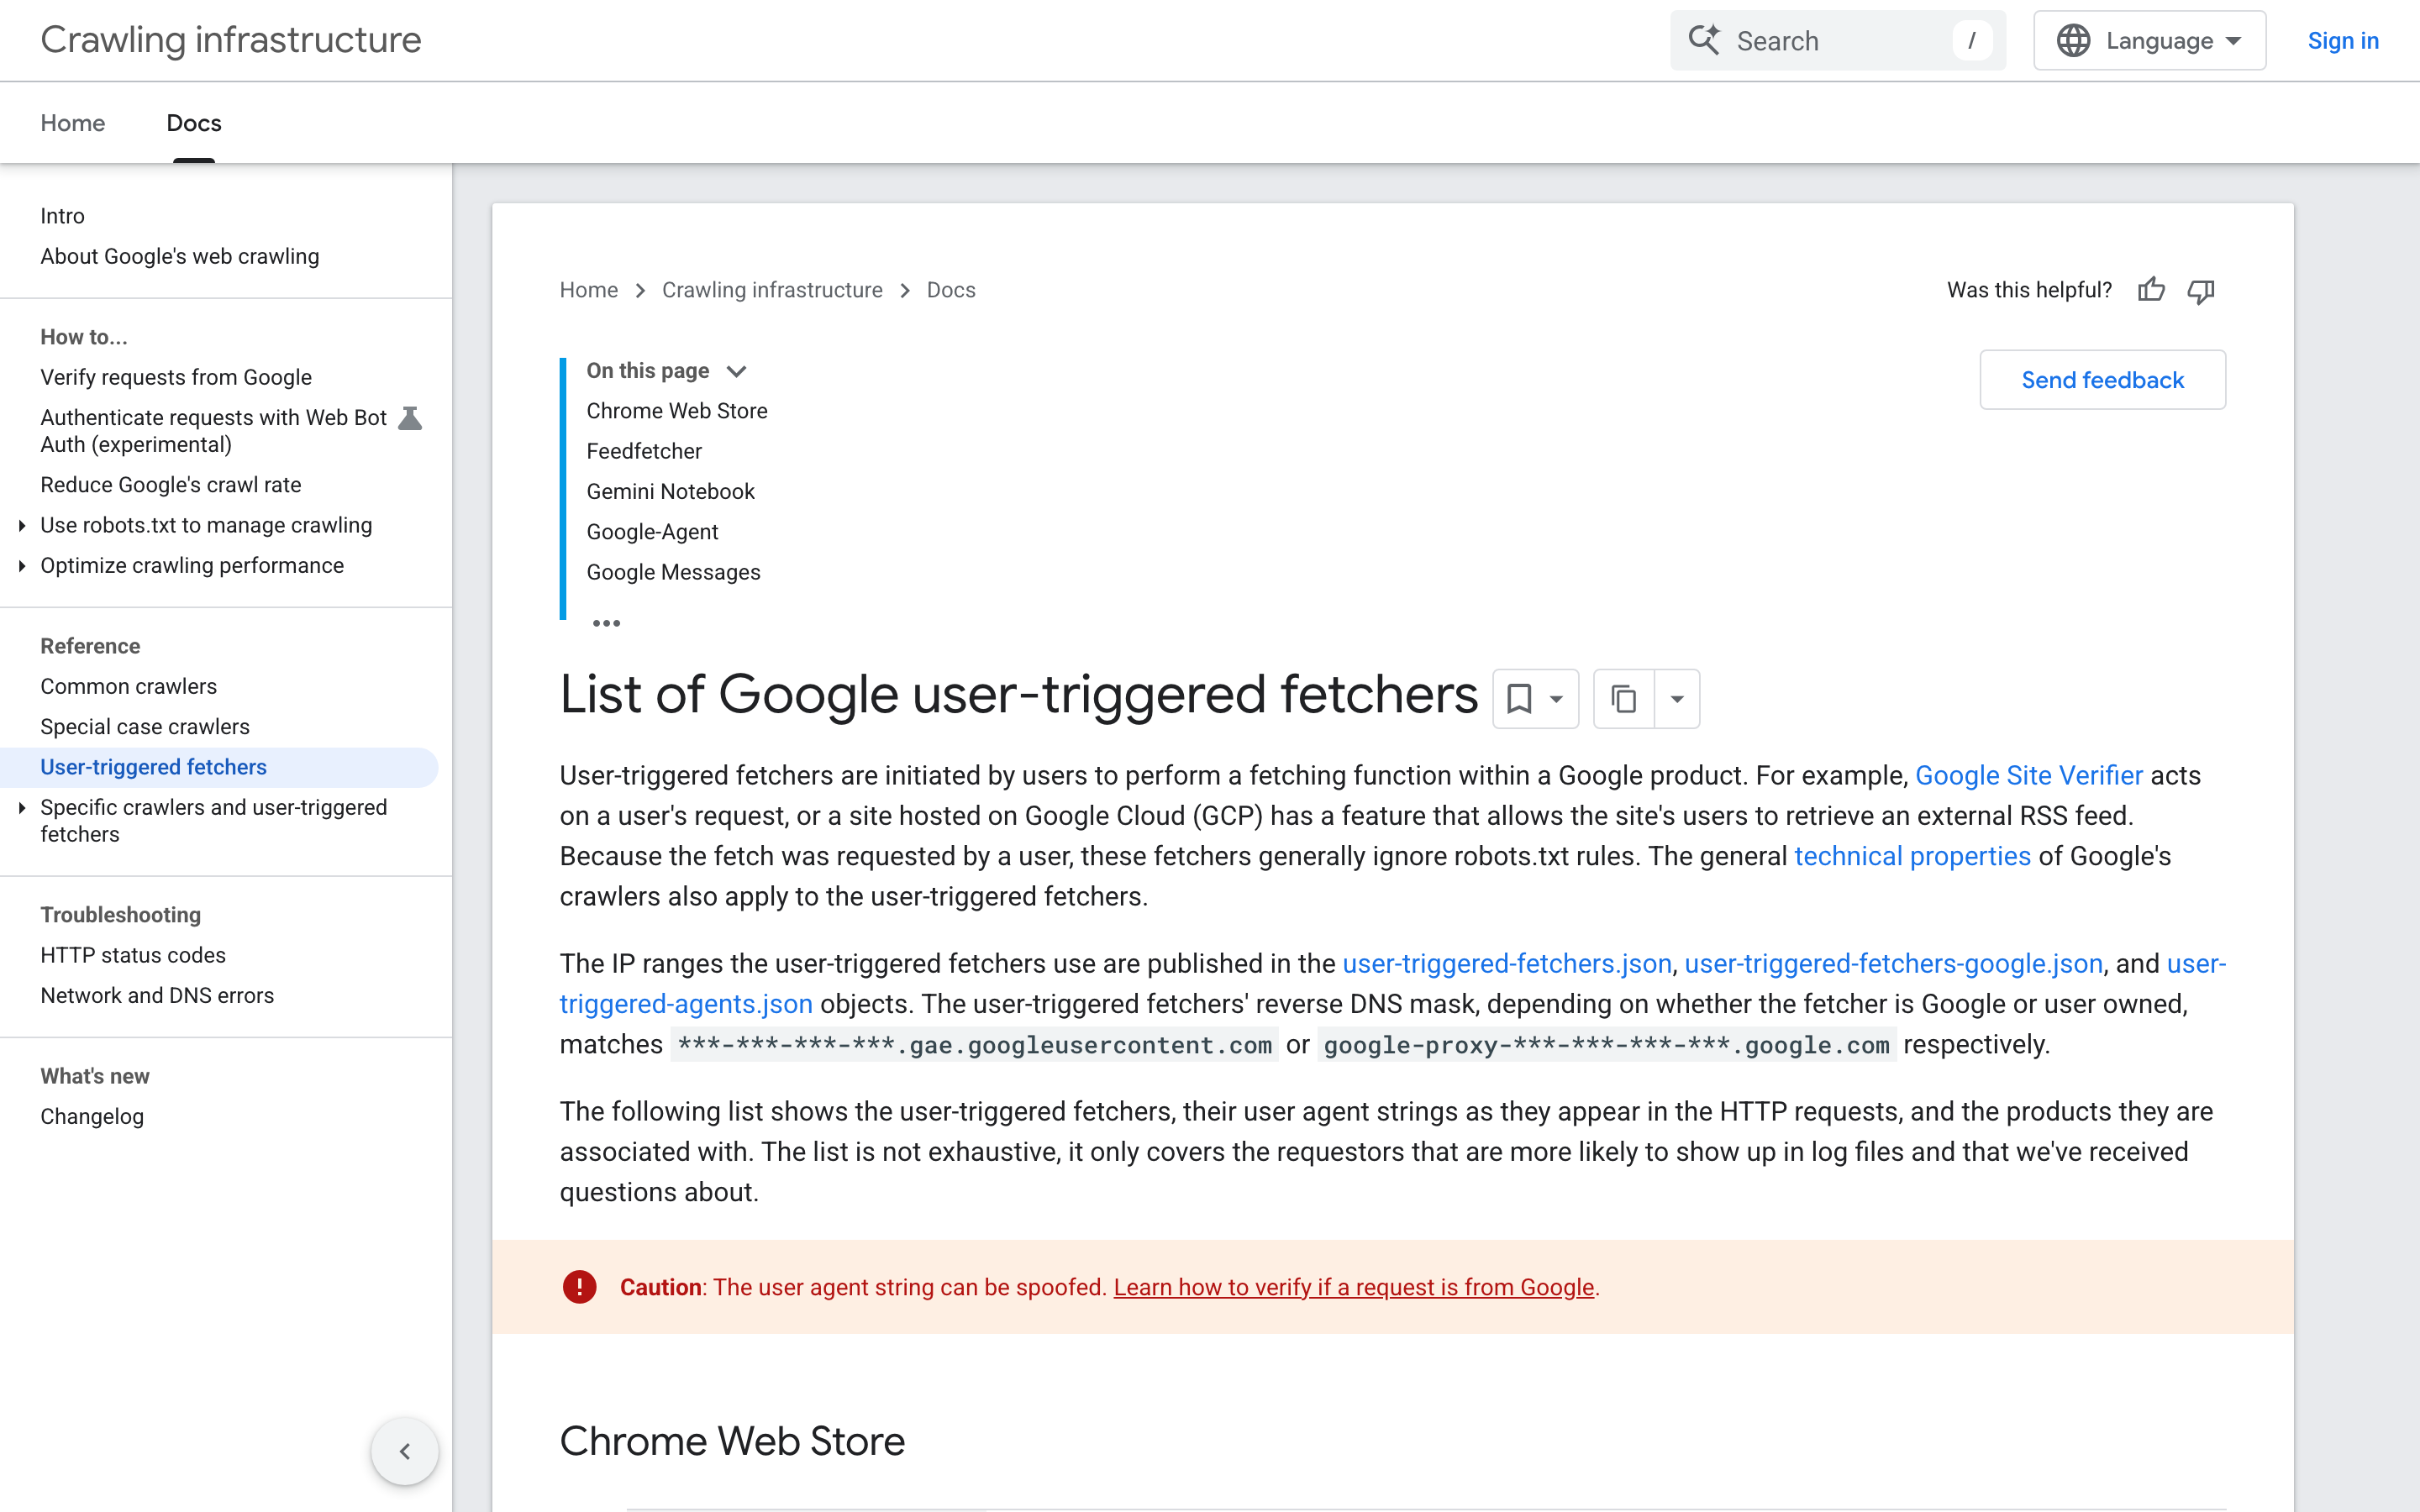Click the gae.googleusercontent.com code text
The height and width of the screenshot is (1512, 2420).
click(x=975, y=1045)
